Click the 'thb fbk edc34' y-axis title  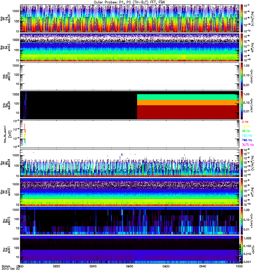(x=7, y=105)
